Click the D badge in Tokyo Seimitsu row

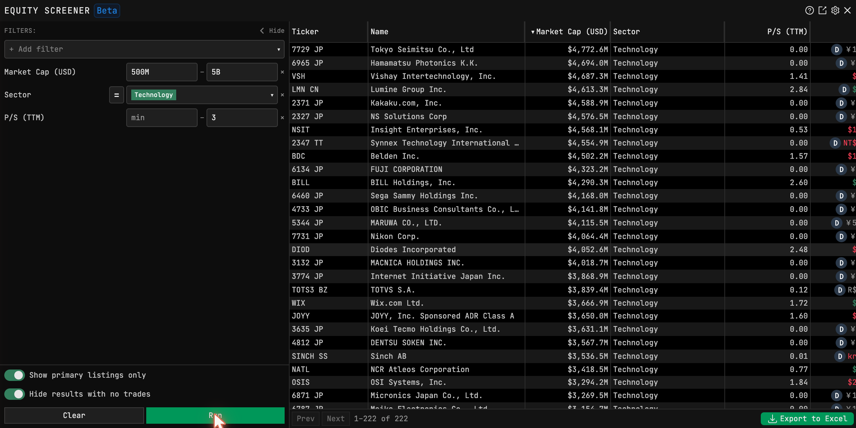tap(837, 50)
